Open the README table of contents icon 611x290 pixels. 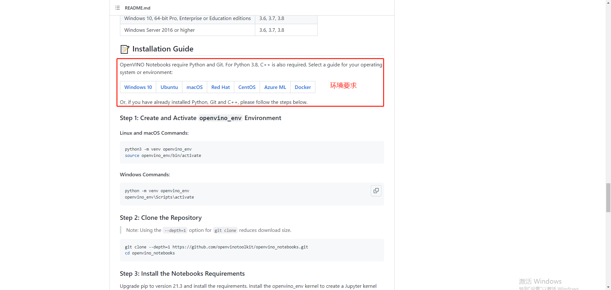point(117,8)
